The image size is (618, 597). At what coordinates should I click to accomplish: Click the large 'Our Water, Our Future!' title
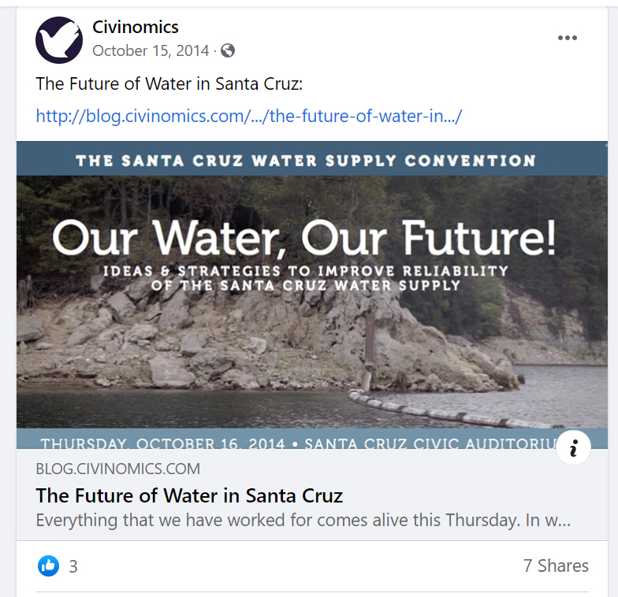point(303,236)
